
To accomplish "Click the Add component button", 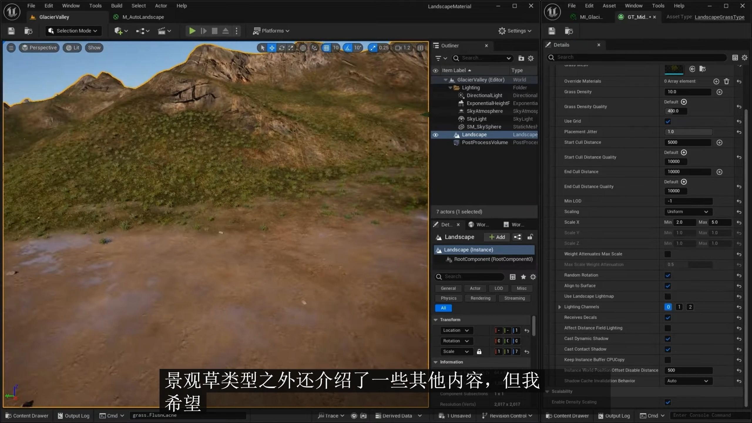I will (x=497, y=237).
